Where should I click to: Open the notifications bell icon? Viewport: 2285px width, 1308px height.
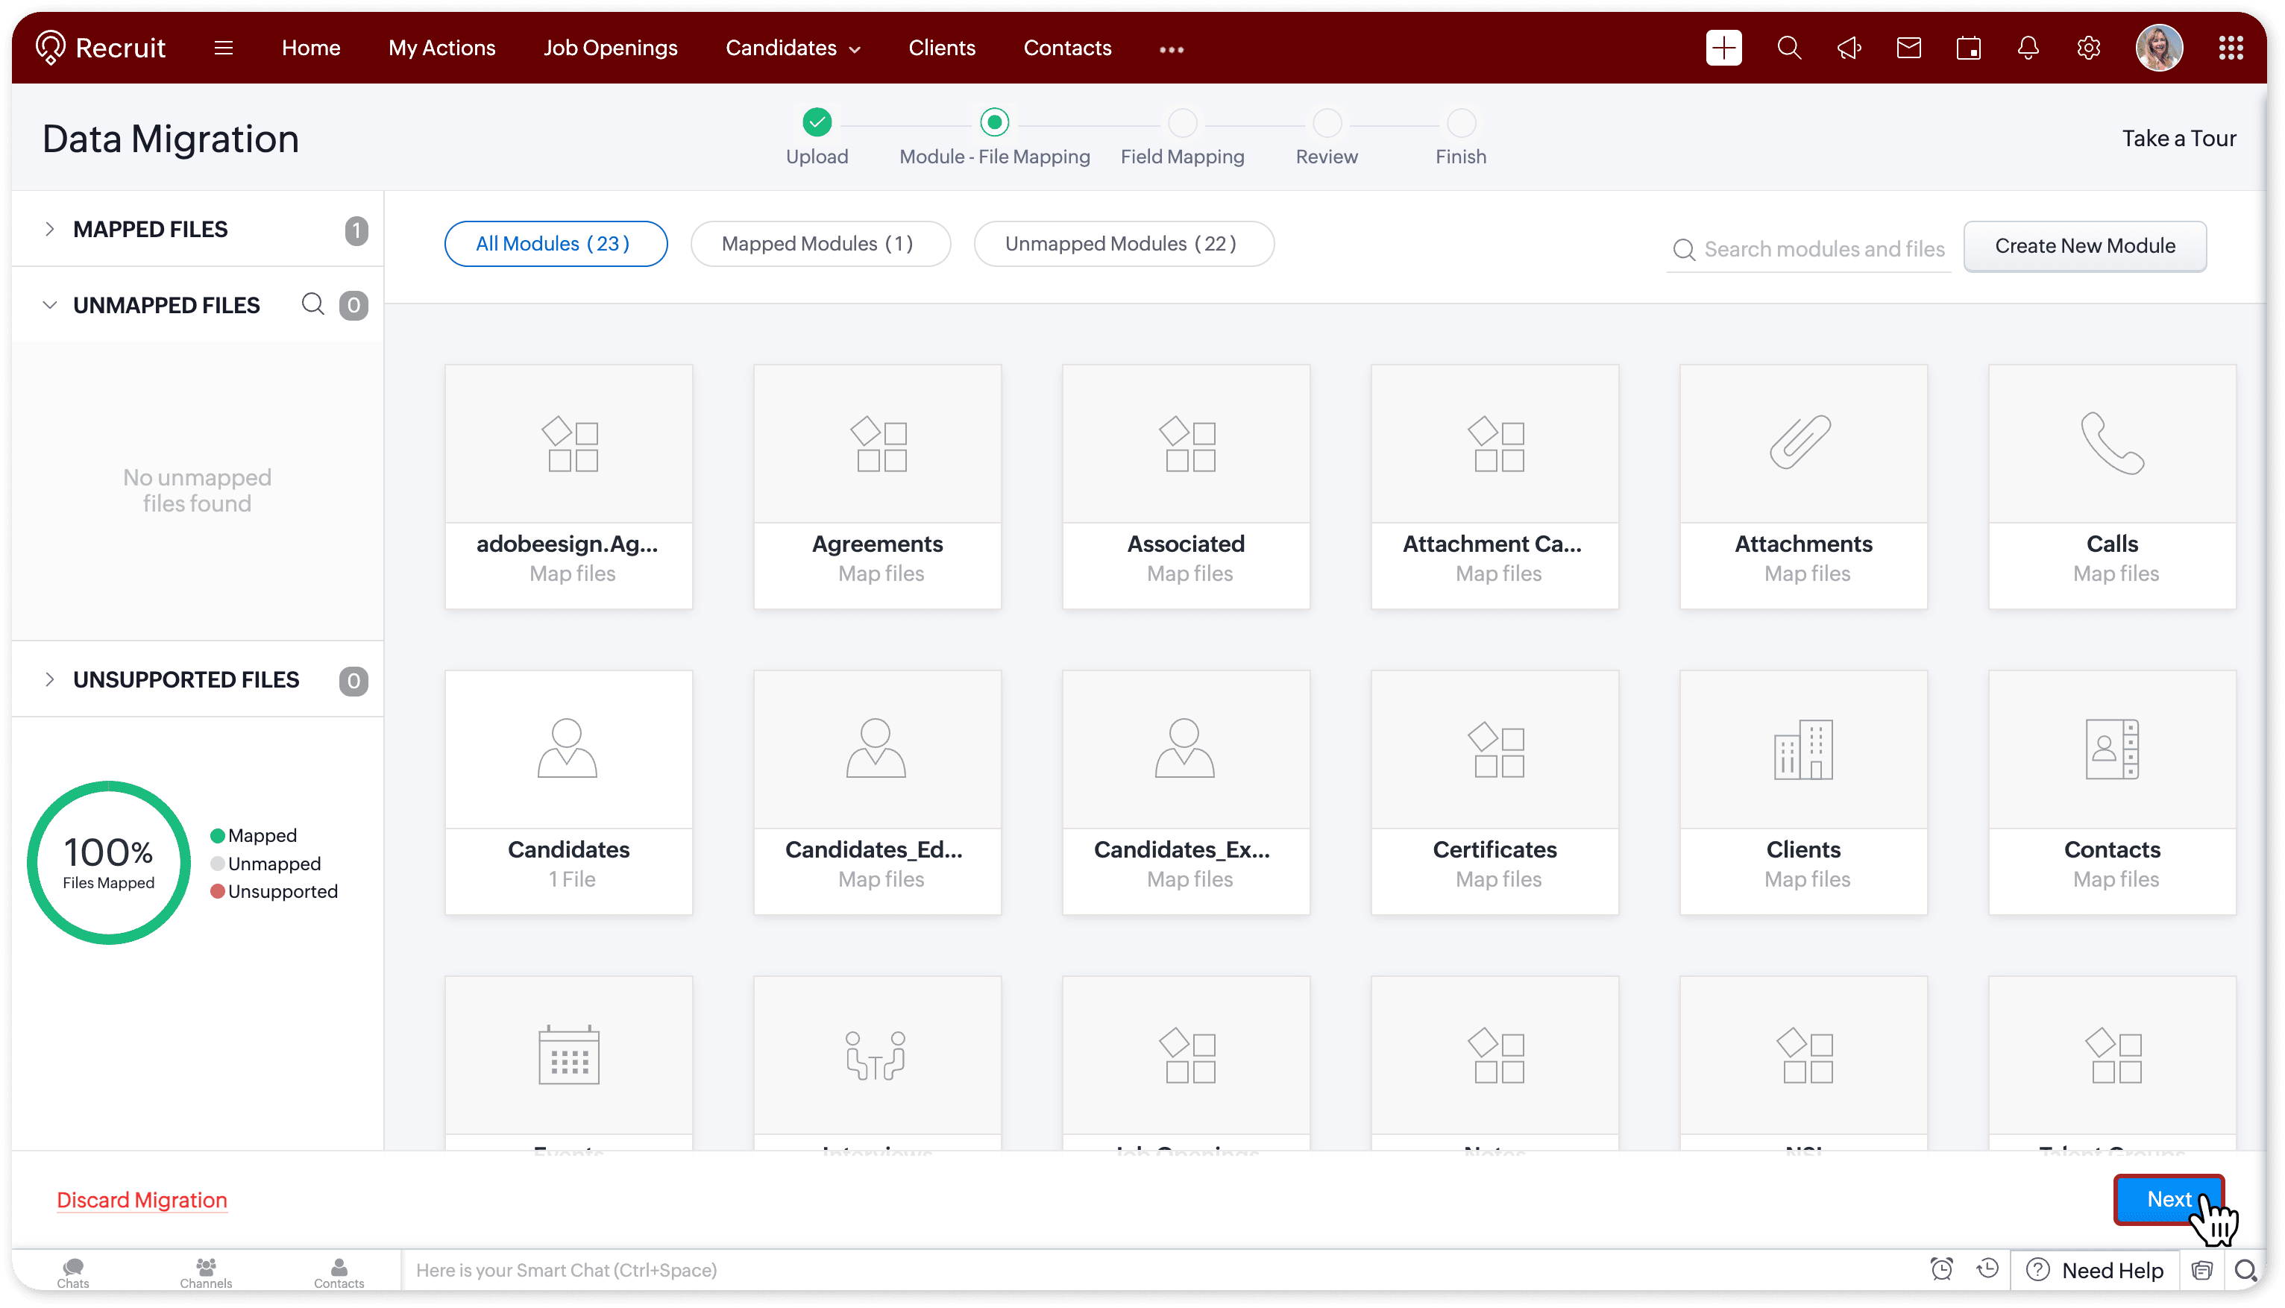tap(2027, 48)
